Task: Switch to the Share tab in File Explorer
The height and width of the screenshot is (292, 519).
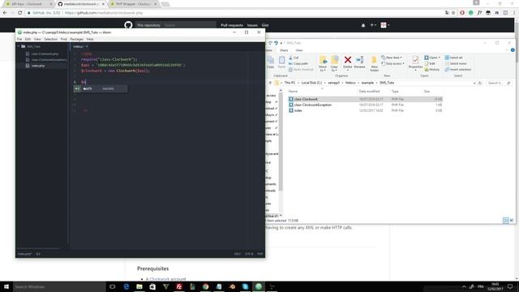Action: (284, 50)
